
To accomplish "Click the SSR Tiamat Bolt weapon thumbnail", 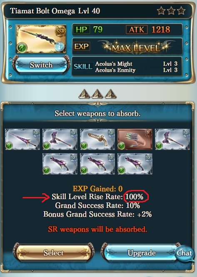I will pos(41,39).
